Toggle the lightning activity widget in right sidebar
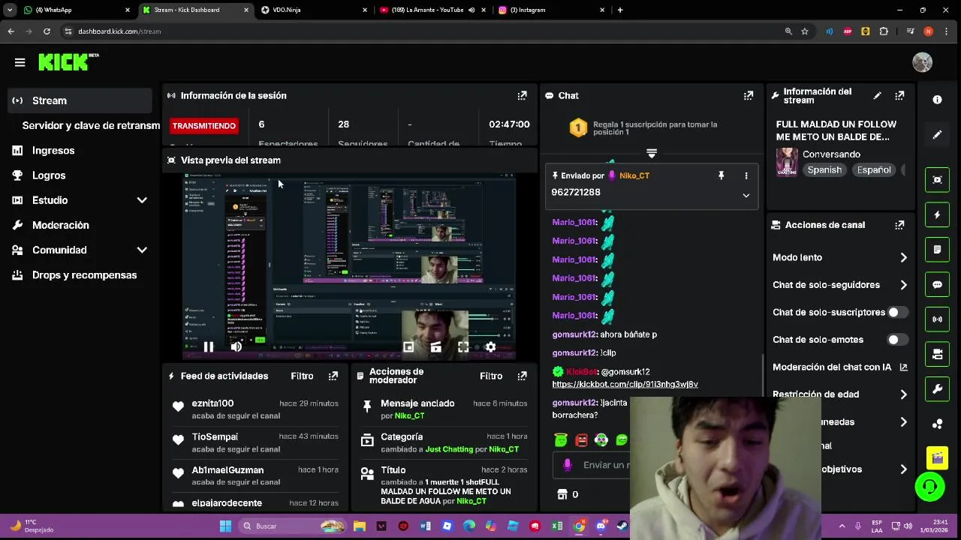The image size is (961, 540). [x=937, y=214]
